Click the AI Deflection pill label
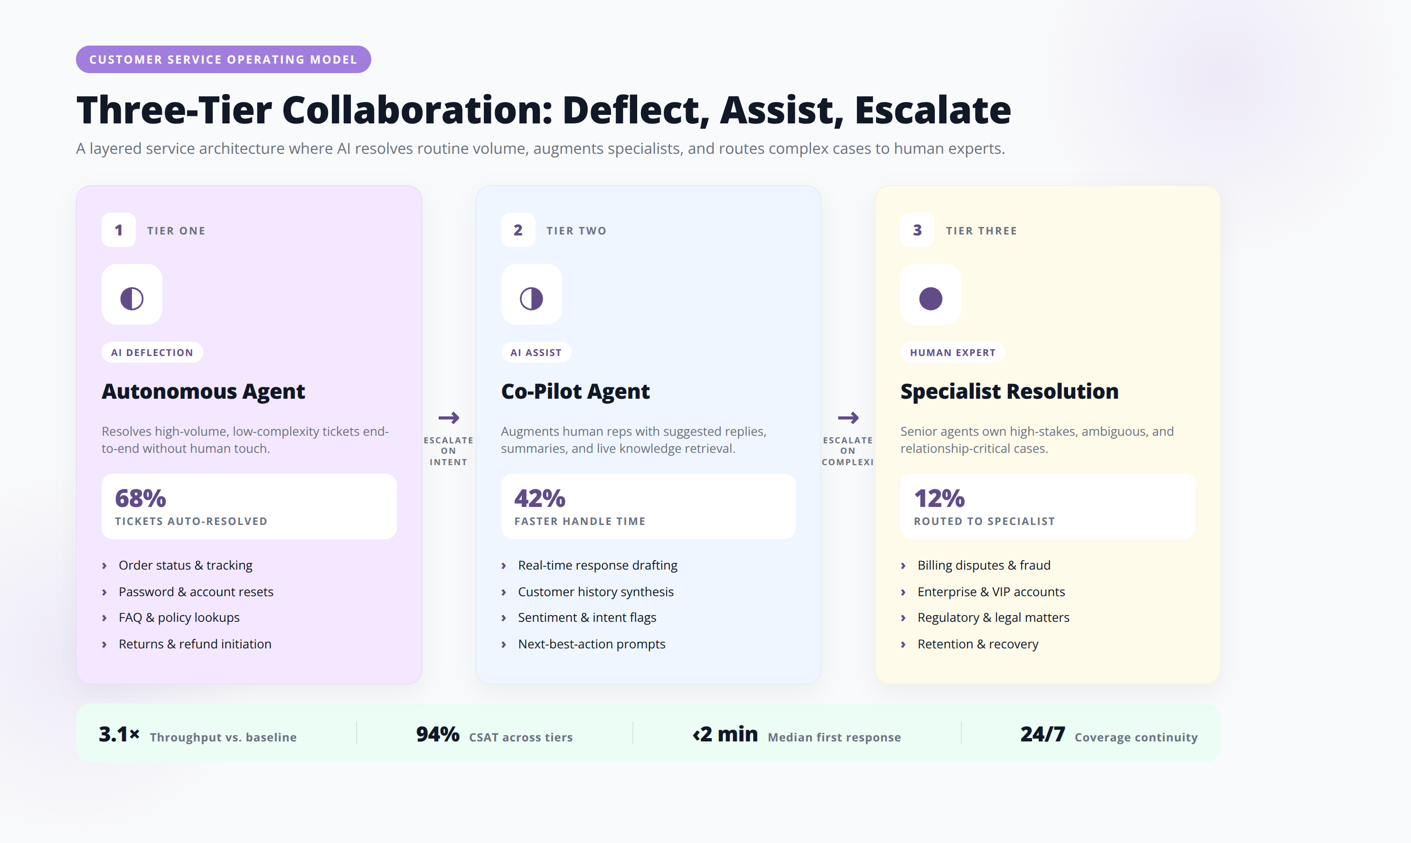 click(x=152, y=352)
